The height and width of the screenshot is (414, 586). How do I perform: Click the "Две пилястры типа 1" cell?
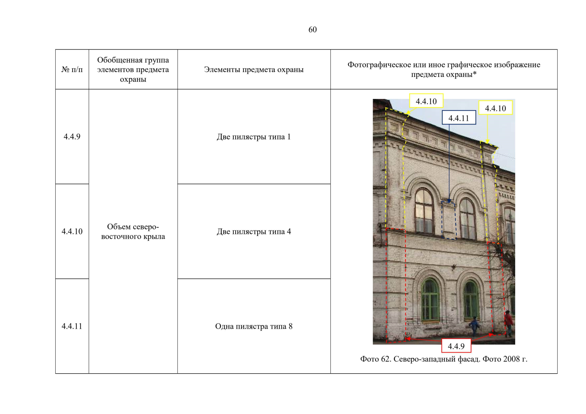254,137
